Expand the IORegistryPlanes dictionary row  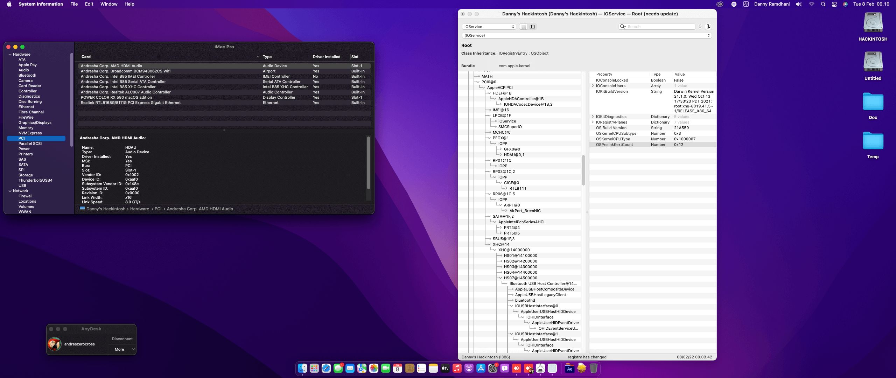[593, 122]
